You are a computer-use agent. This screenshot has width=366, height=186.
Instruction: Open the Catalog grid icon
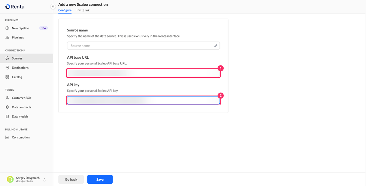(x=7, y=77)
